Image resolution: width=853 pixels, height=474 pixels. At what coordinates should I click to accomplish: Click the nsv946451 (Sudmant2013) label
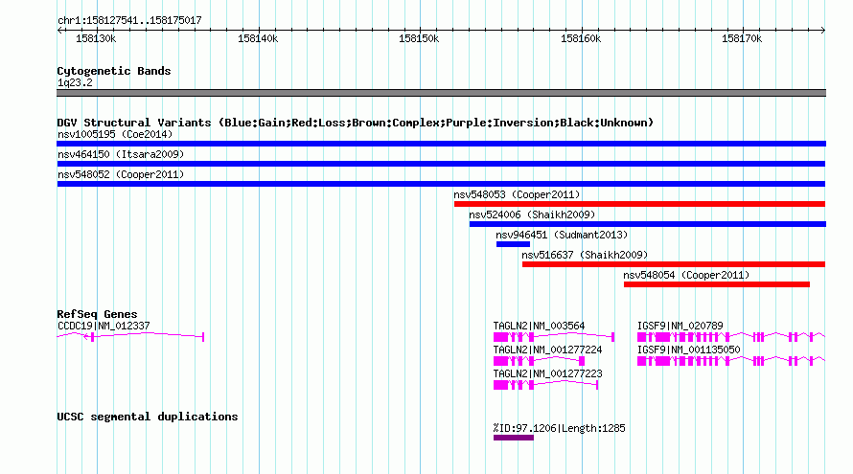pos(562,235)
